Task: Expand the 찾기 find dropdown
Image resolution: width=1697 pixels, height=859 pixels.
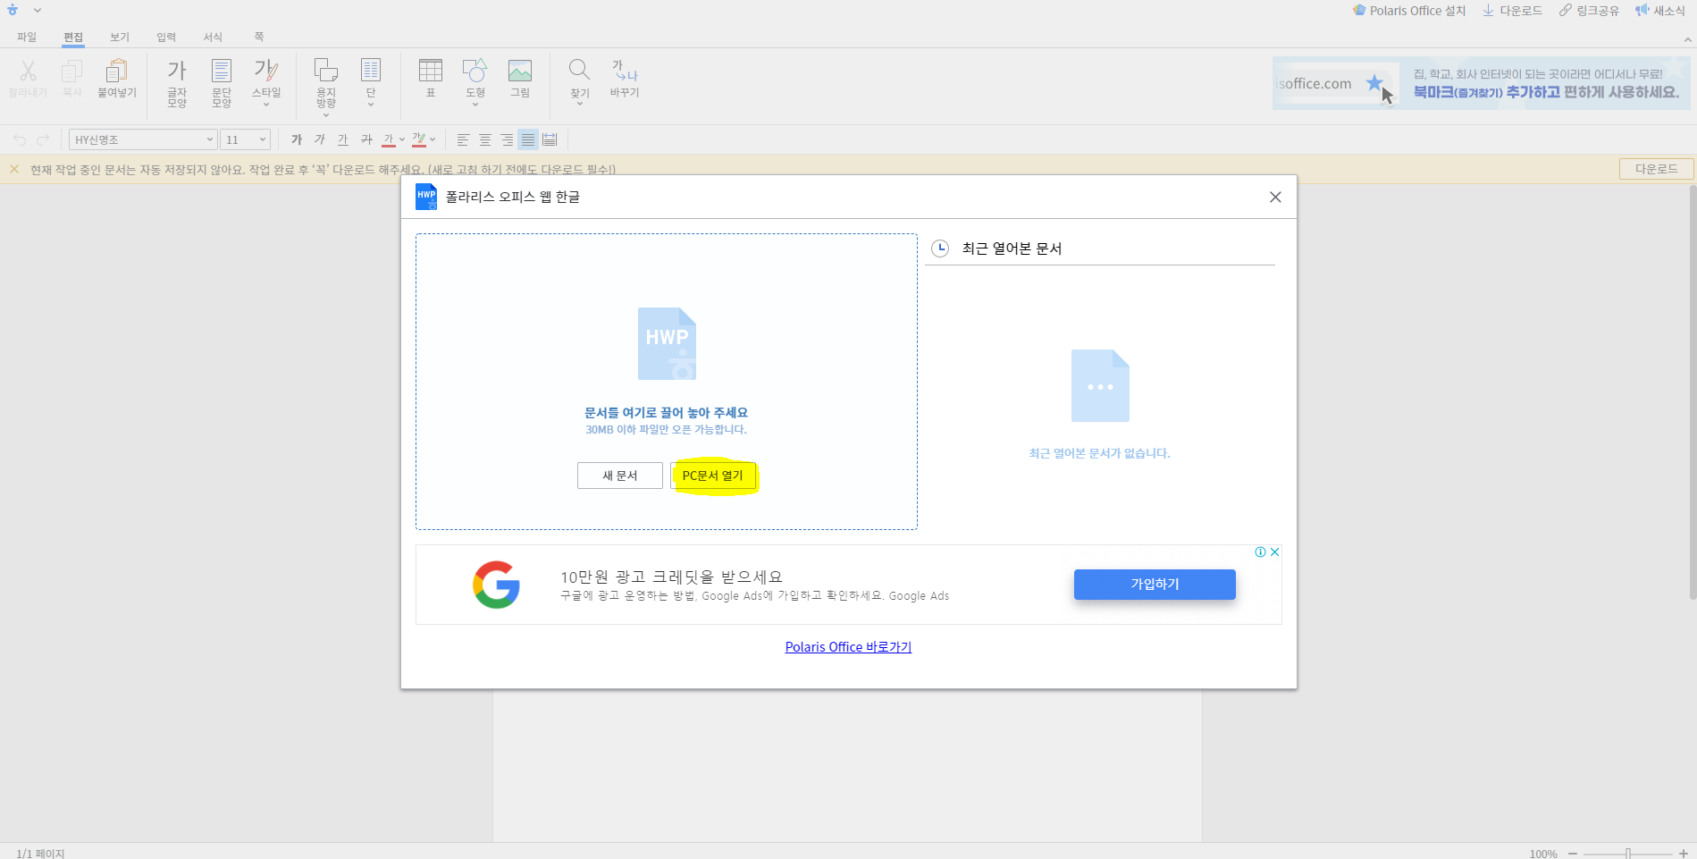Action: pyautogui.click(x=580, y=105)
